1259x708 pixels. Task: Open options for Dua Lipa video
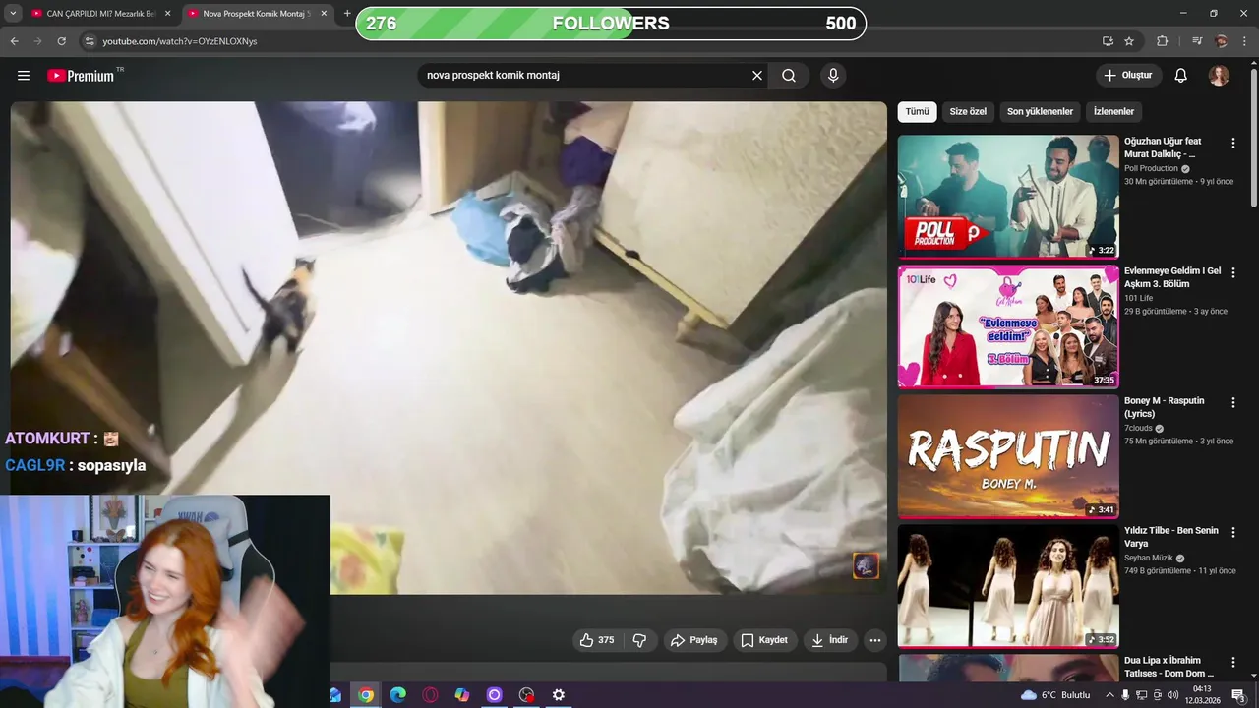coord(1233,662)
